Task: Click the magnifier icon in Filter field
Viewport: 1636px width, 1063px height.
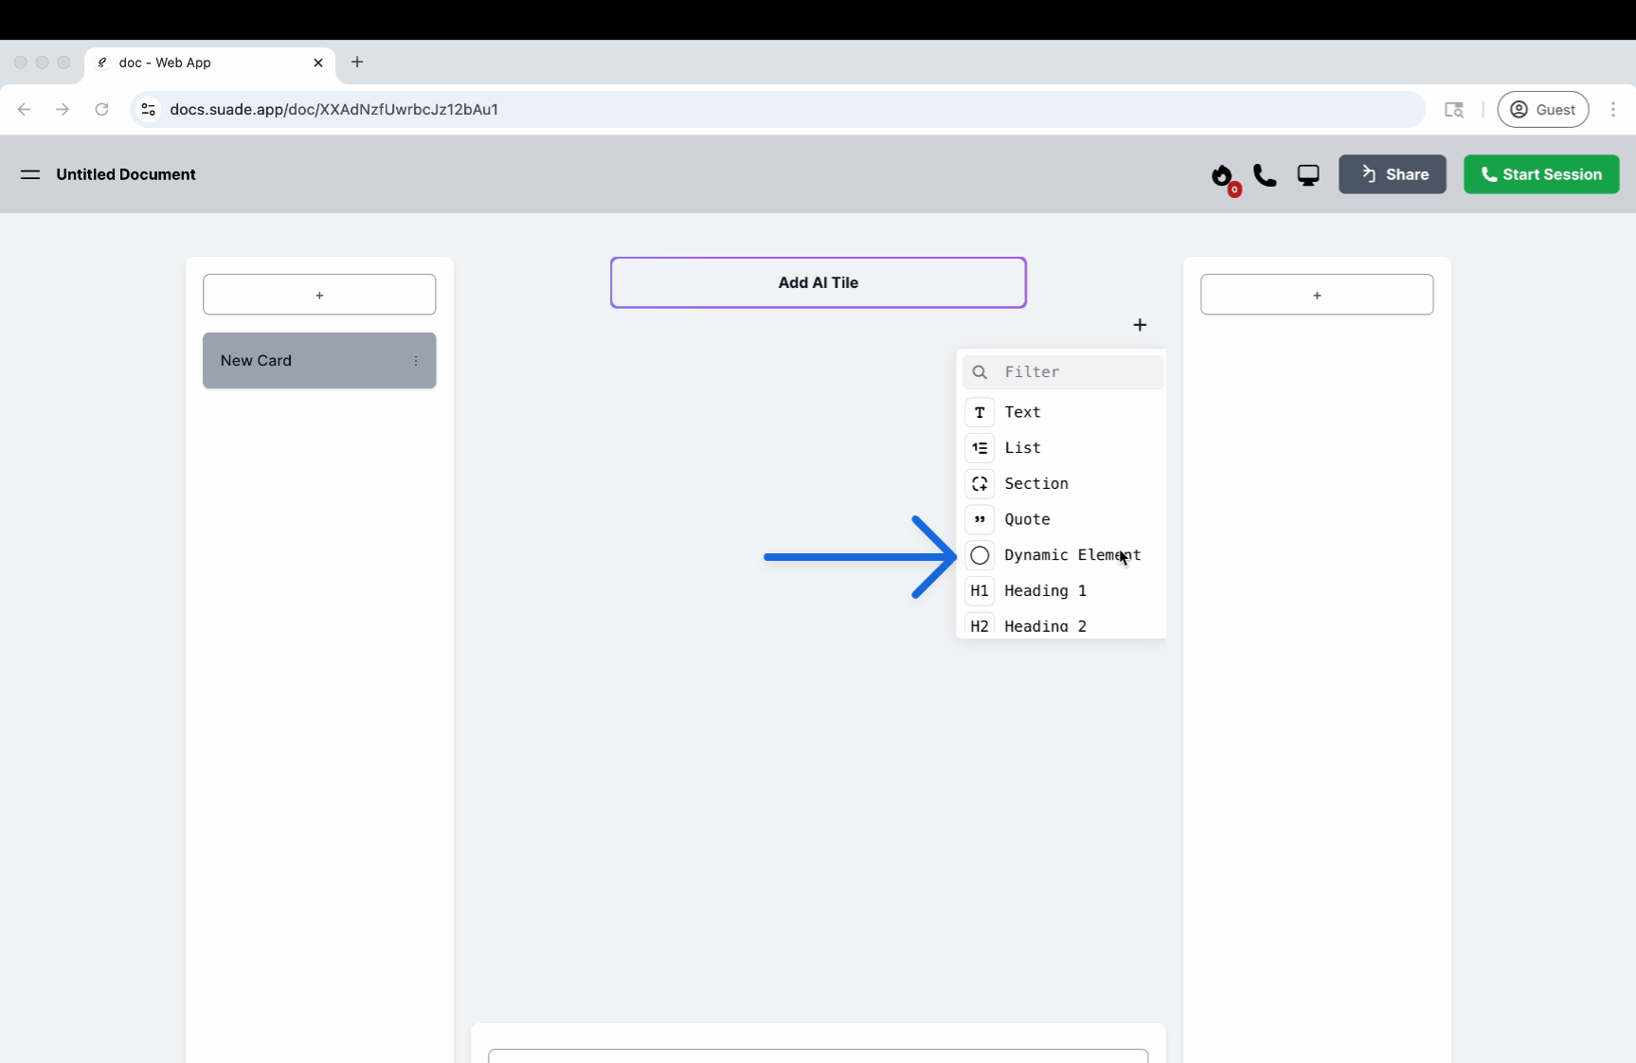Action: click(x=980, y=372)
